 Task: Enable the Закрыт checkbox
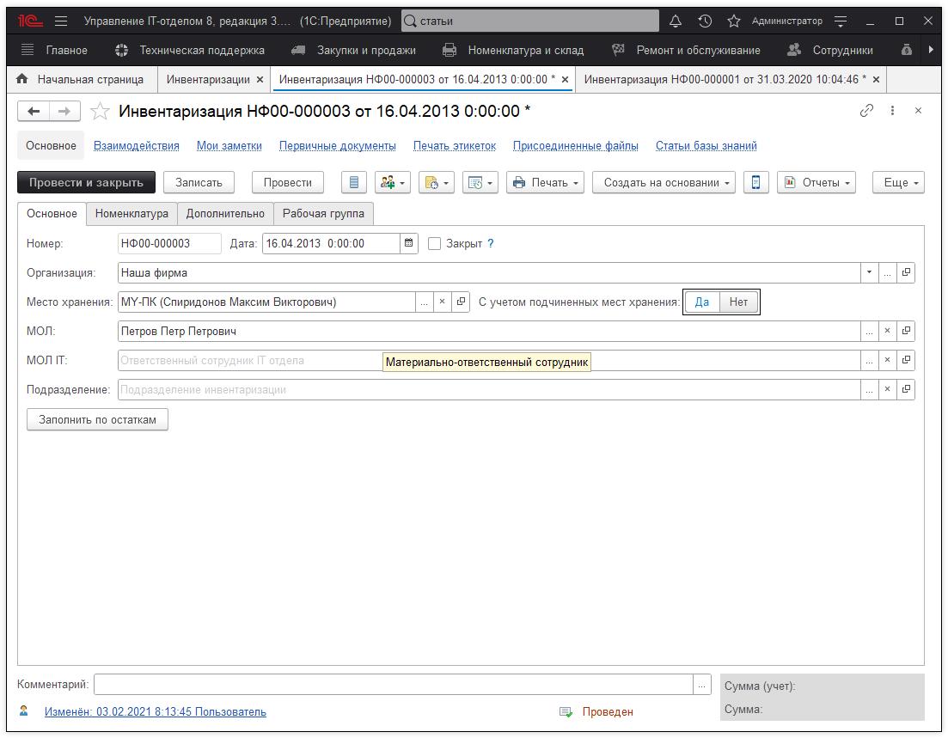(435, 243)
